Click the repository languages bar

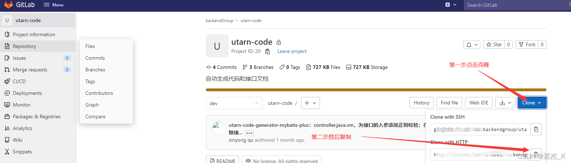click(376, 90)
